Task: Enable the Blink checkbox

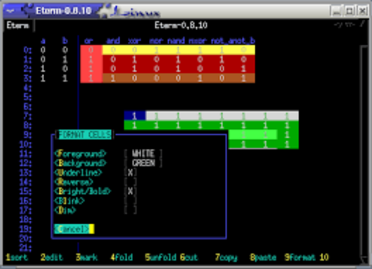Action: (130, 200)
